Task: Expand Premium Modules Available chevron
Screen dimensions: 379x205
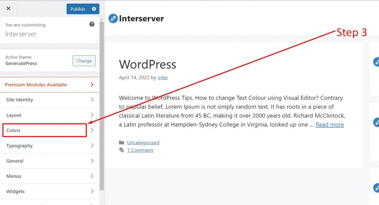Action: (92, 85)
